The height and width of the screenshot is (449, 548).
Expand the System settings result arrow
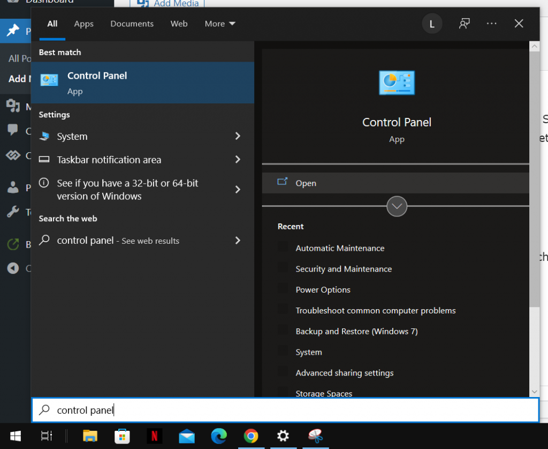tap(238, 137)
